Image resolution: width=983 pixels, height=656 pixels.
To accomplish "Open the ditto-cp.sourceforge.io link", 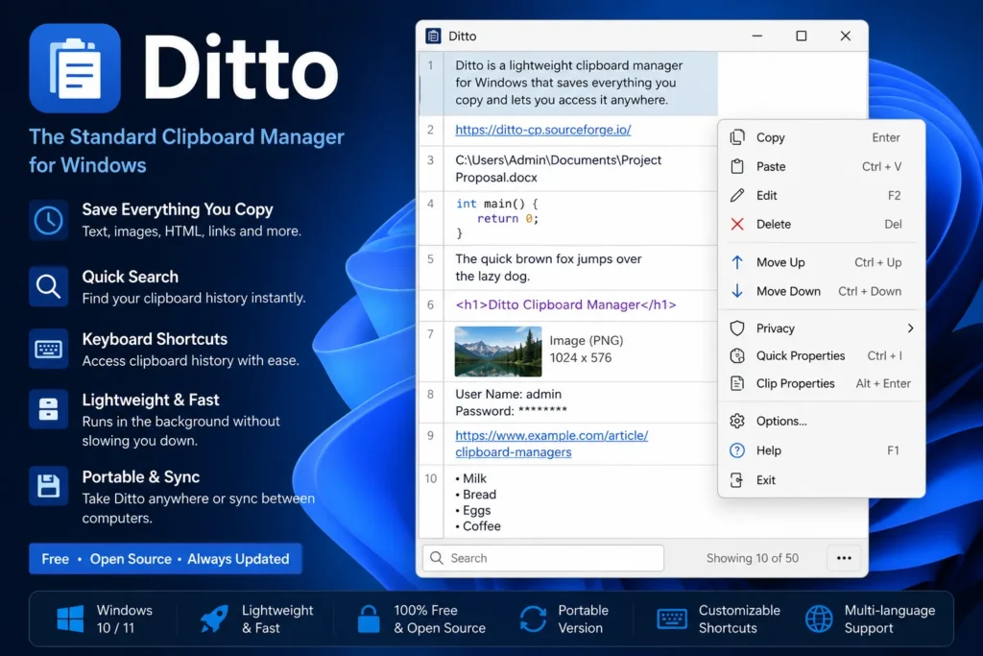I will (x=543, y=130).
